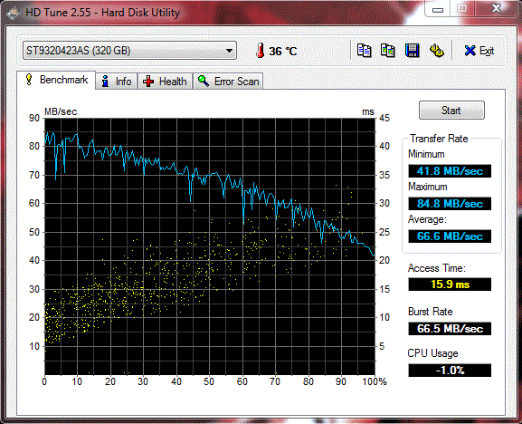Click the magnifier Error Scan icon
Image resolution: width=522 pixels, height=424 pixels.
click(x=203, y=81)
